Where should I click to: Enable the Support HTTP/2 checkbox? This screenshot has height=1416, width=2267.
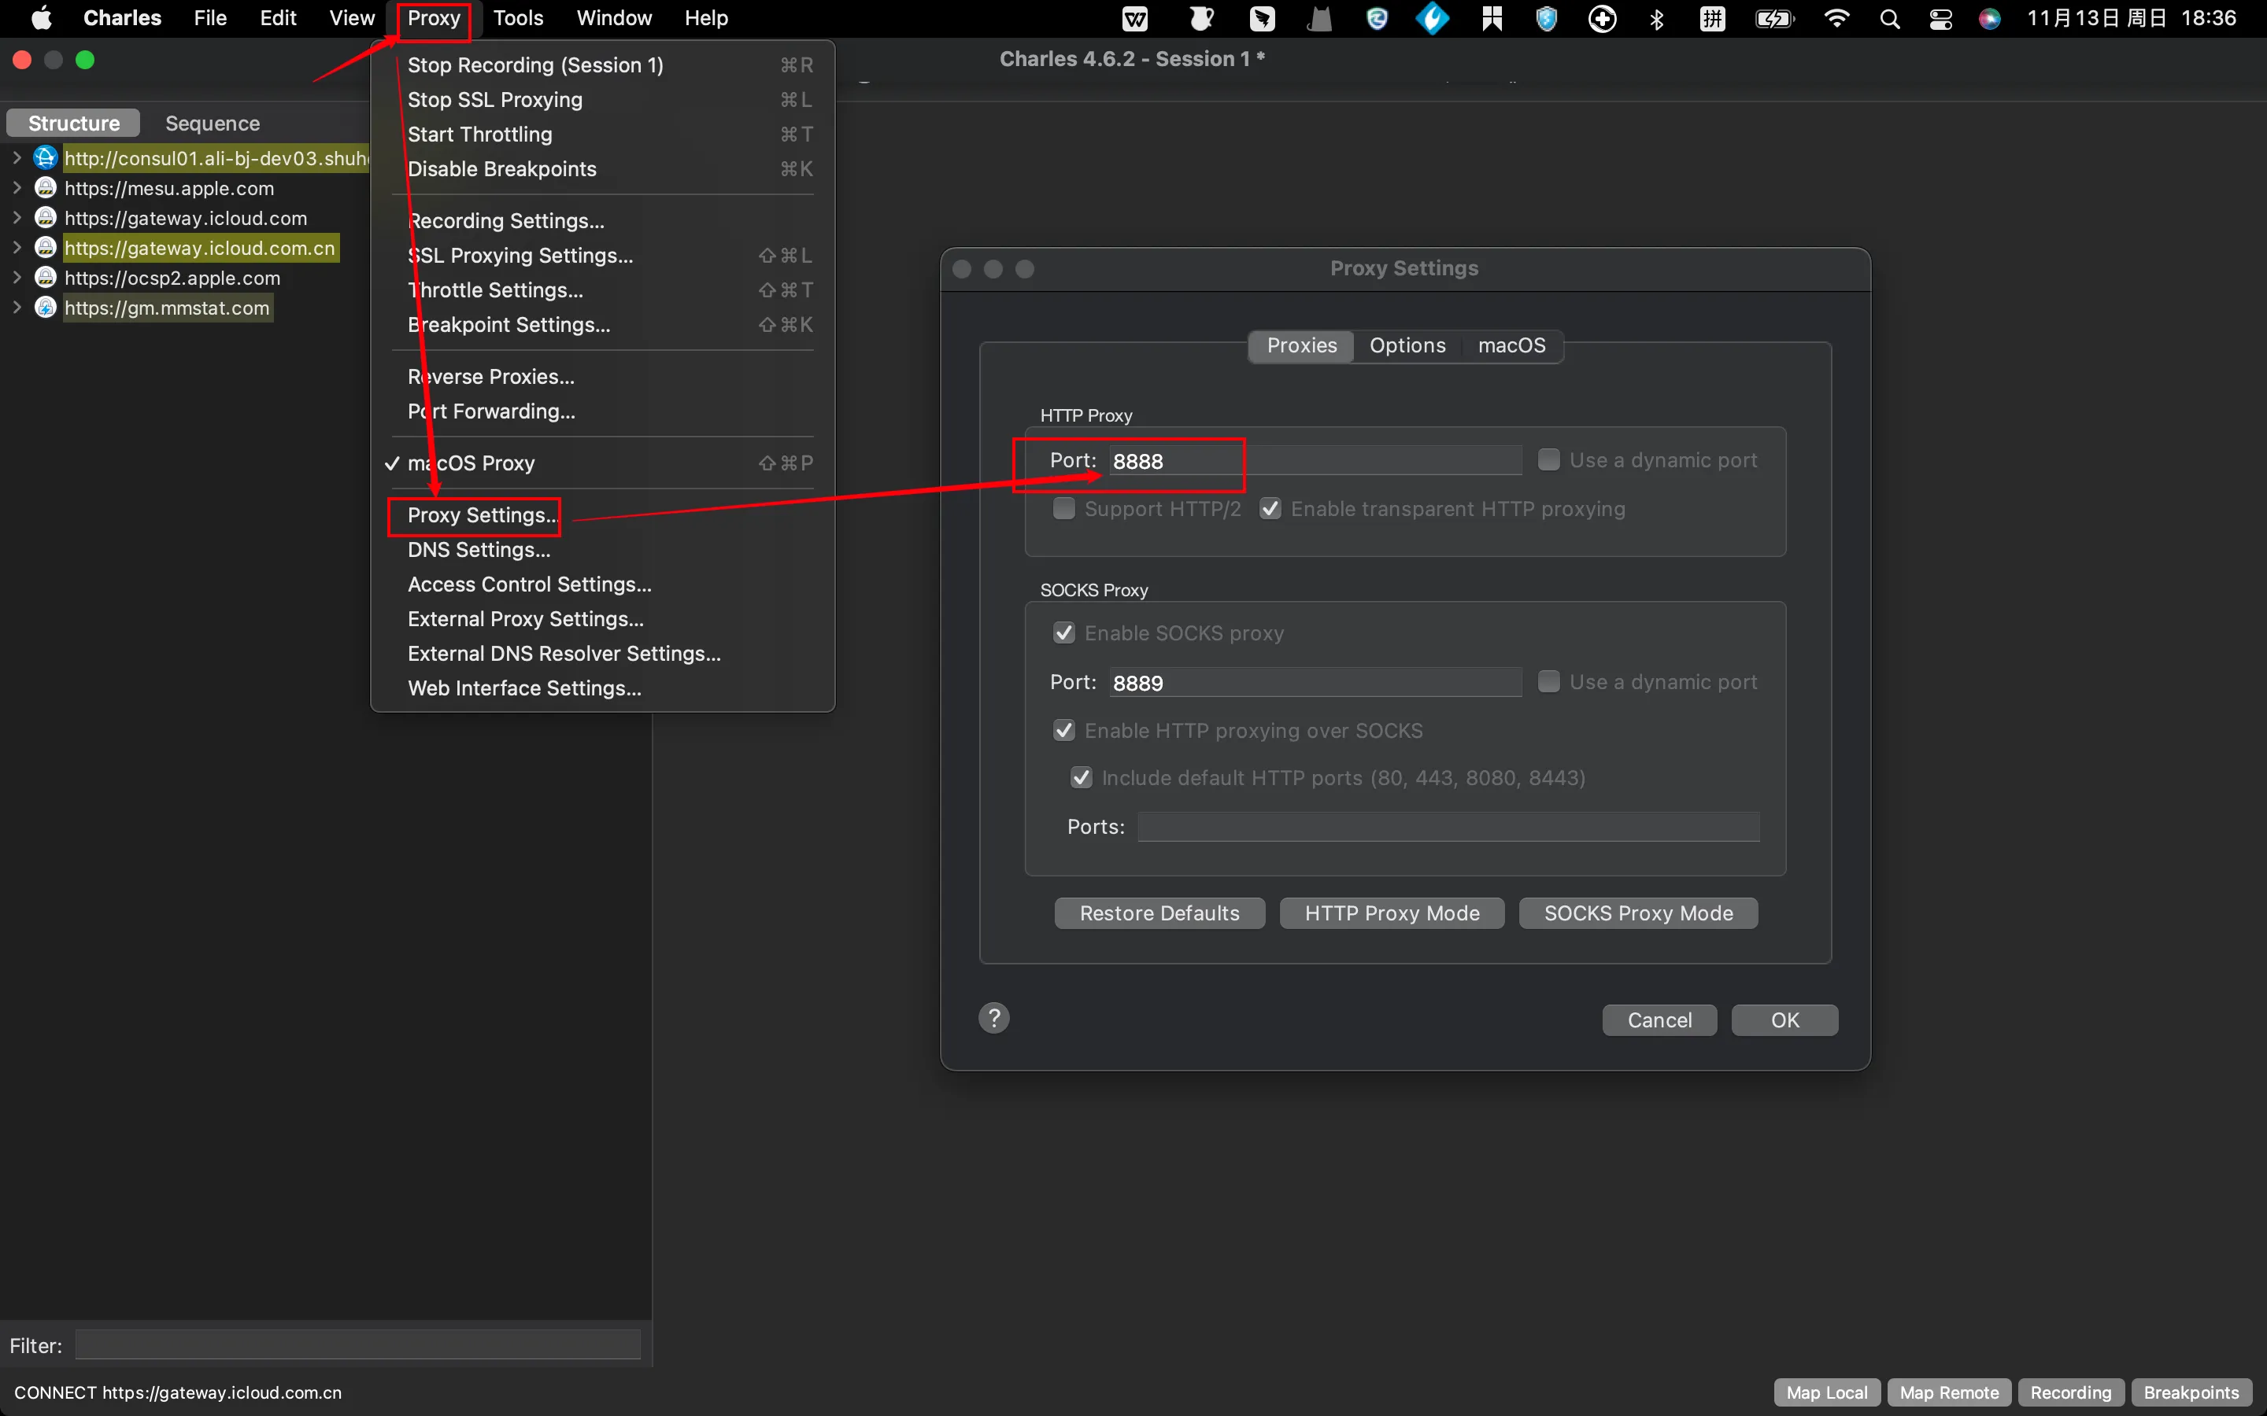click(1063, 508)
